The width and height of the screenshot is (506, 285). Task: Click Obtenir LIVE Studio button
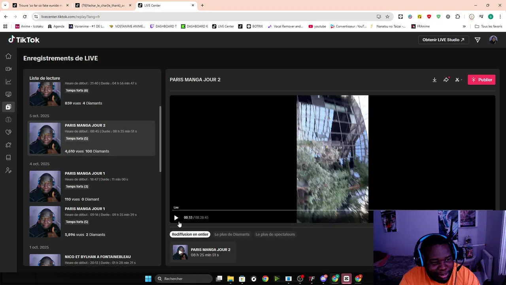pos(443,40)
